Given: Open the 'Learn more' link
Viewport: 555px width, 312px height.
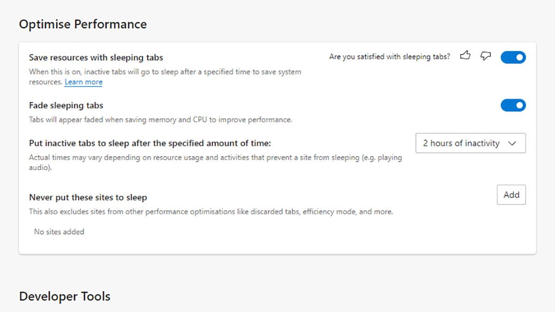Looking at the screenshot, I should point(83,82).
